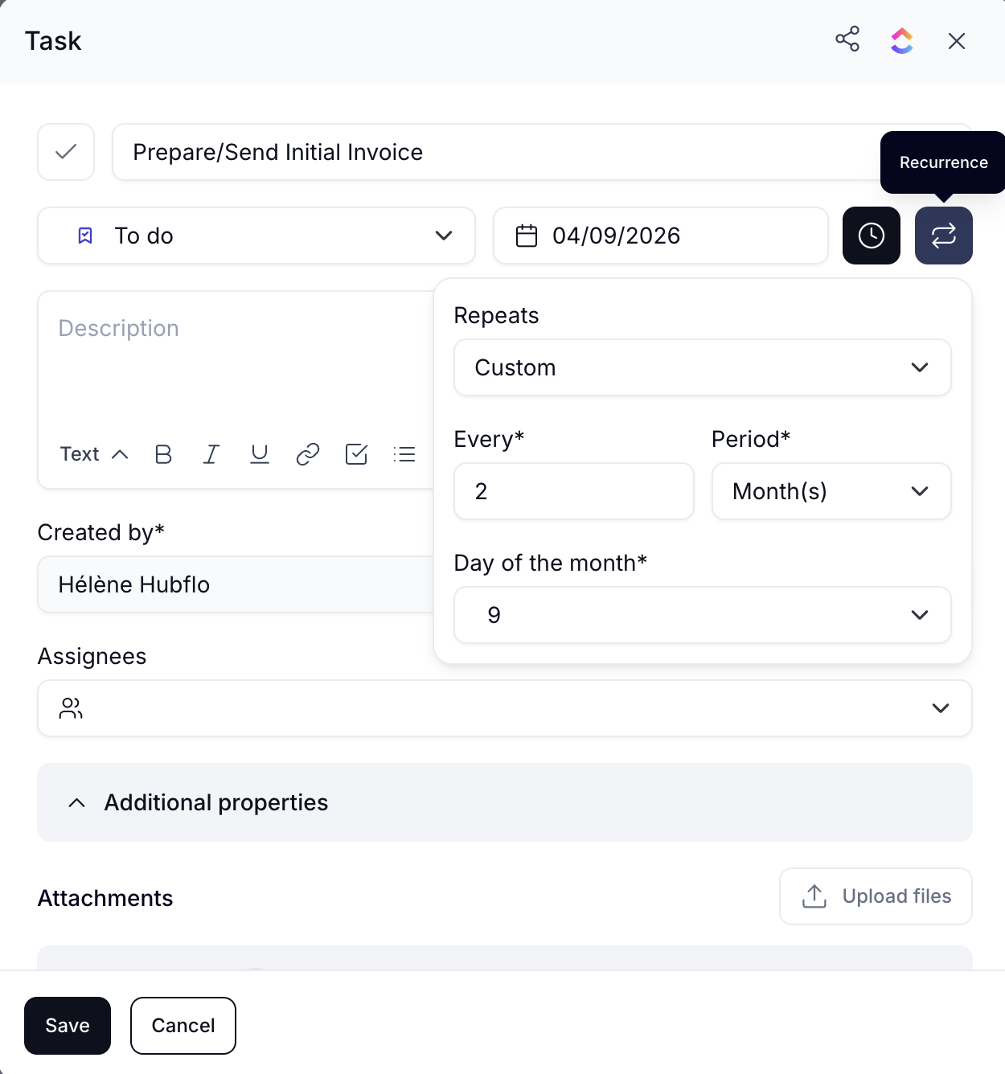Open the To do status dropdown
This screenshot has height=1074, width=1005.
click(256, 236)
